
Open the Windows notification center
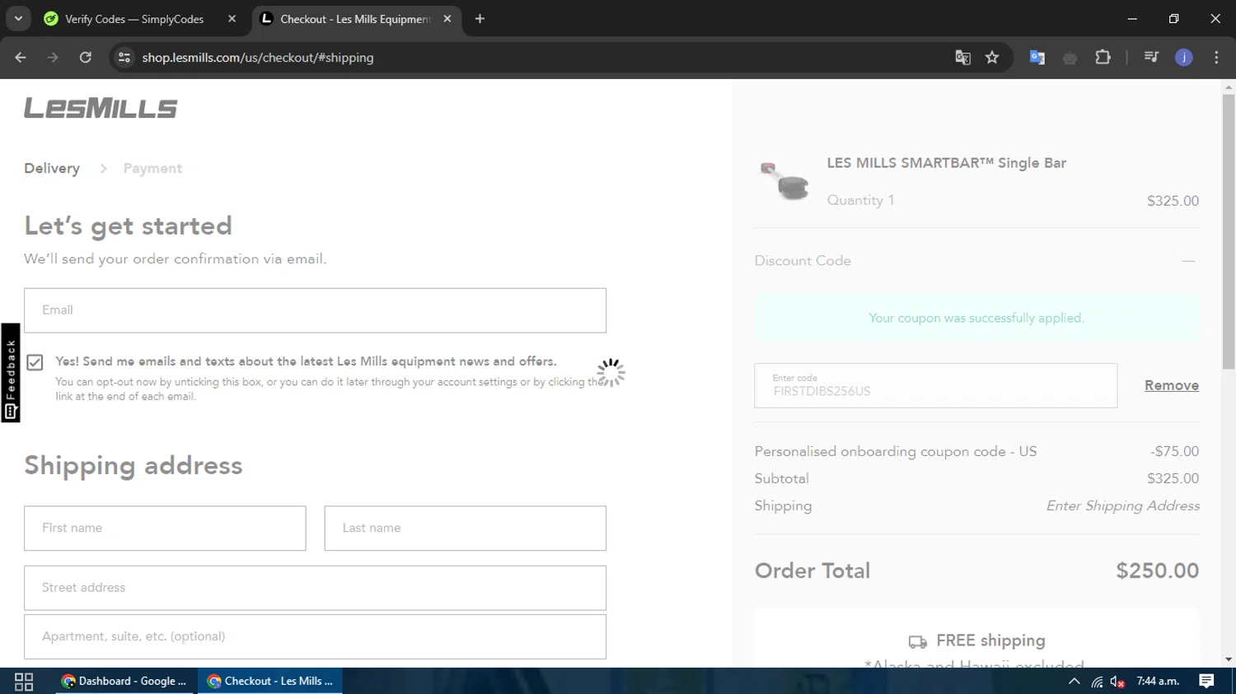point(1206,681)
